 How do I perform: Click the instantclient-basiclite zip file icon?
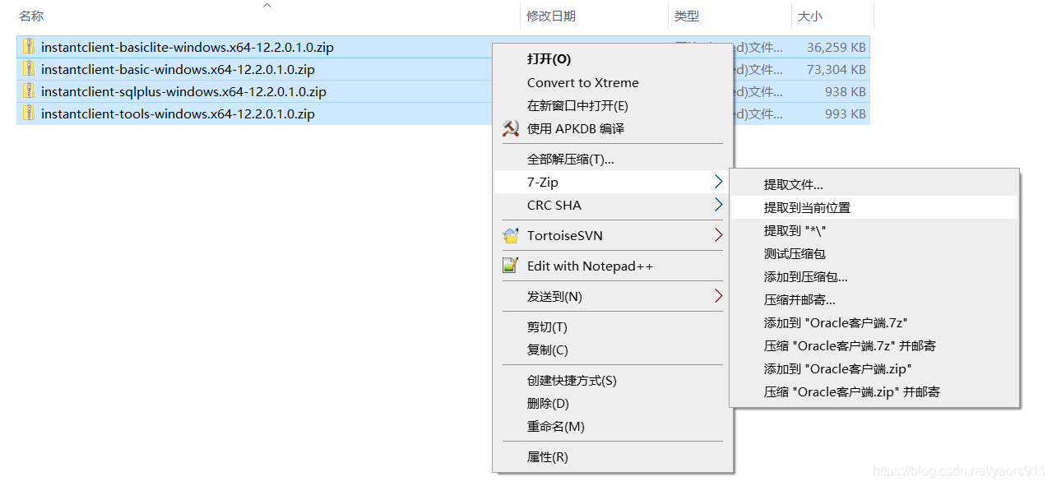tap(29, 47)
